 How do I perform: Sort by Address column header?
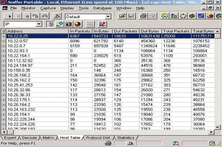37,31
